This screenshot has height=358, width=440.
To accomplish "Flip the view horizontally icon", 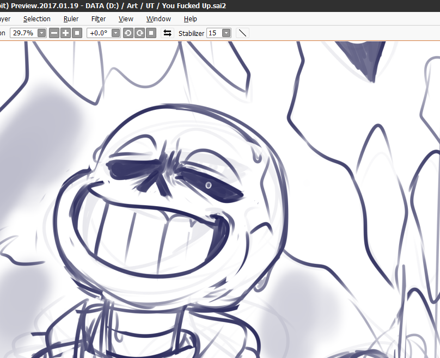I will 167,33.
